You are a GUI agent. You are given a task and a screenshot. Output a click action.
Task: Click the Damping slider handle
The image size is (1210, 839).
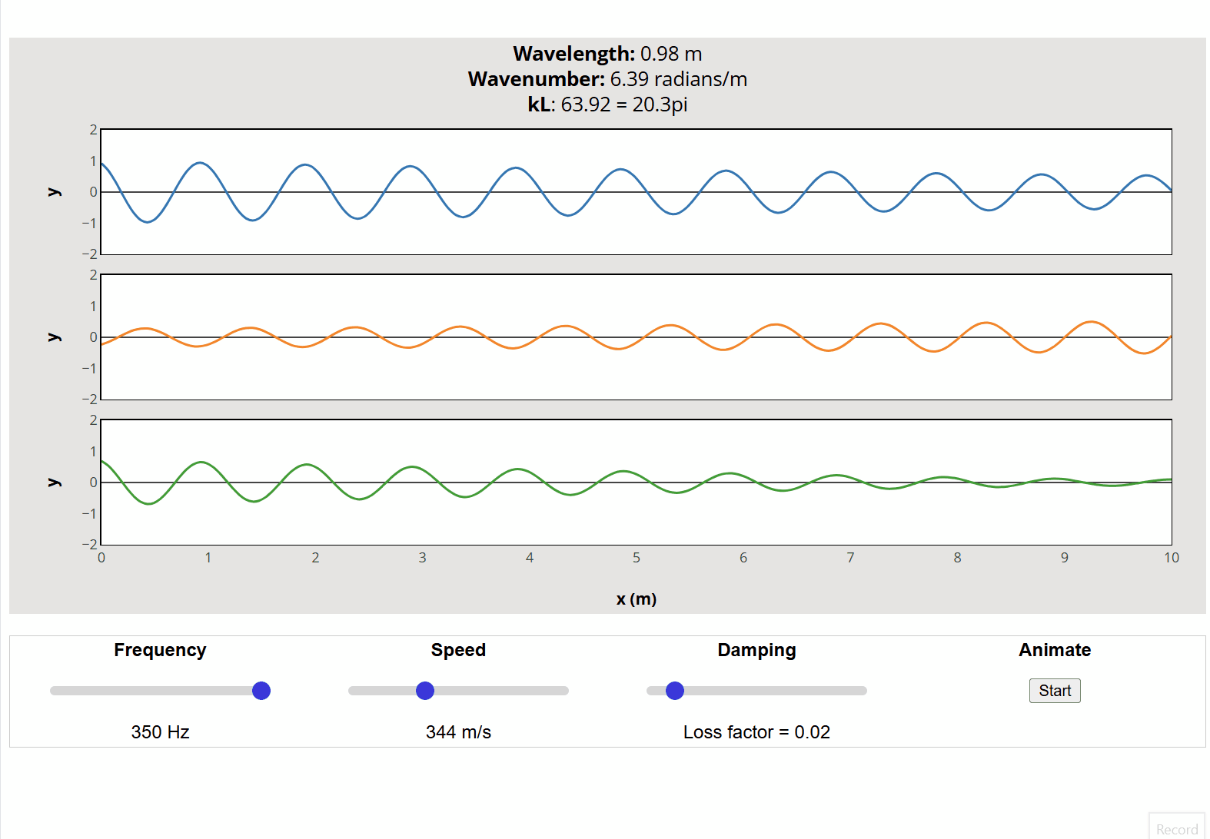pos(675,691)
